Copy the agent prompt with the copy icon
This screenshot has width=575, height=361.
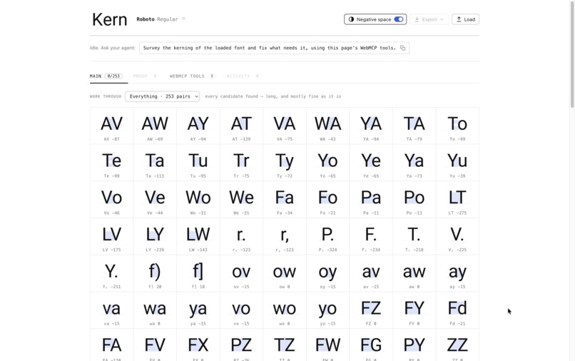[402, 48]
